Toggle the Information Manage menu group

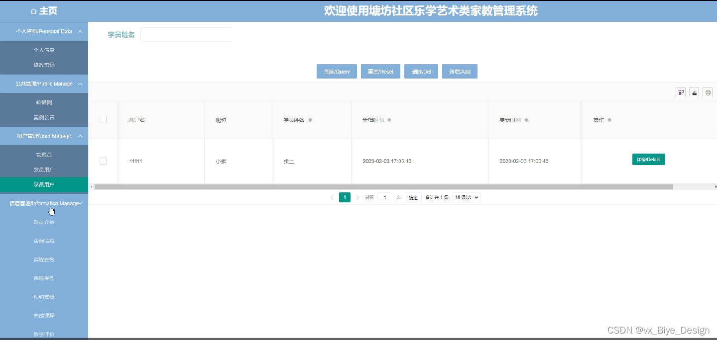(44, 203)
